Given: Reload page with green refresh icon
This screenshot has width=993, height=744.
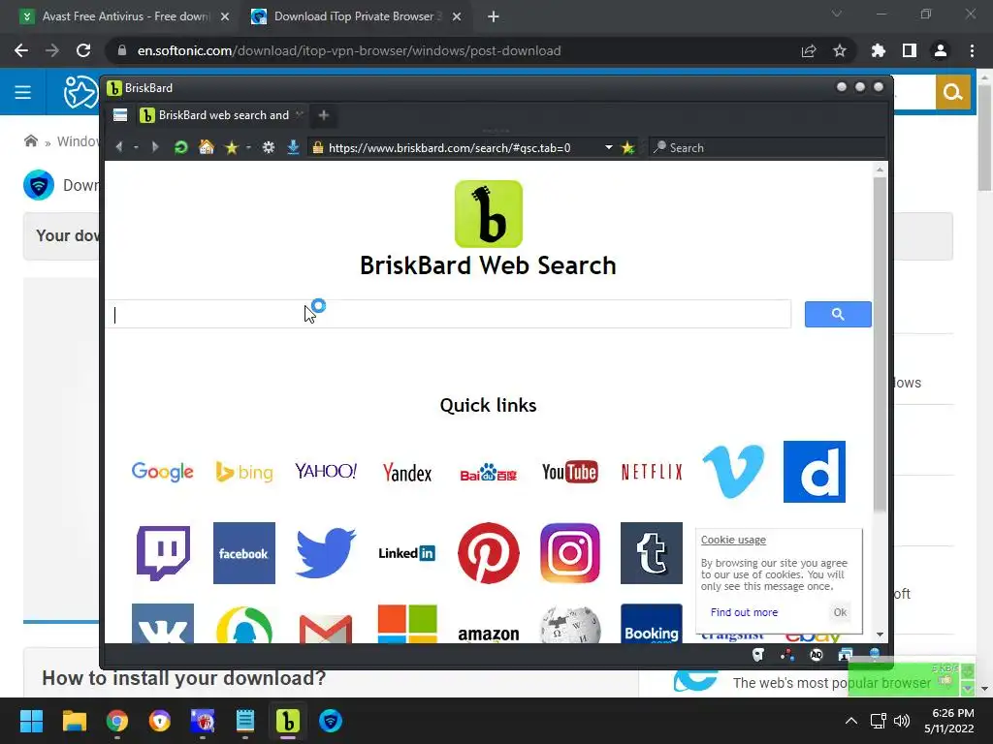Looking at the screenshot, I should [x=180, y=147].
